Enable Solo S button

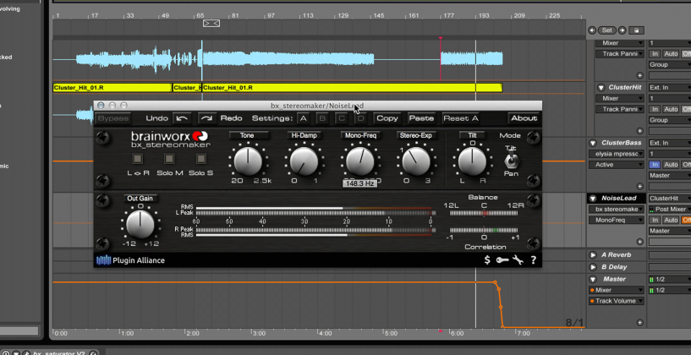pos(201,159)
